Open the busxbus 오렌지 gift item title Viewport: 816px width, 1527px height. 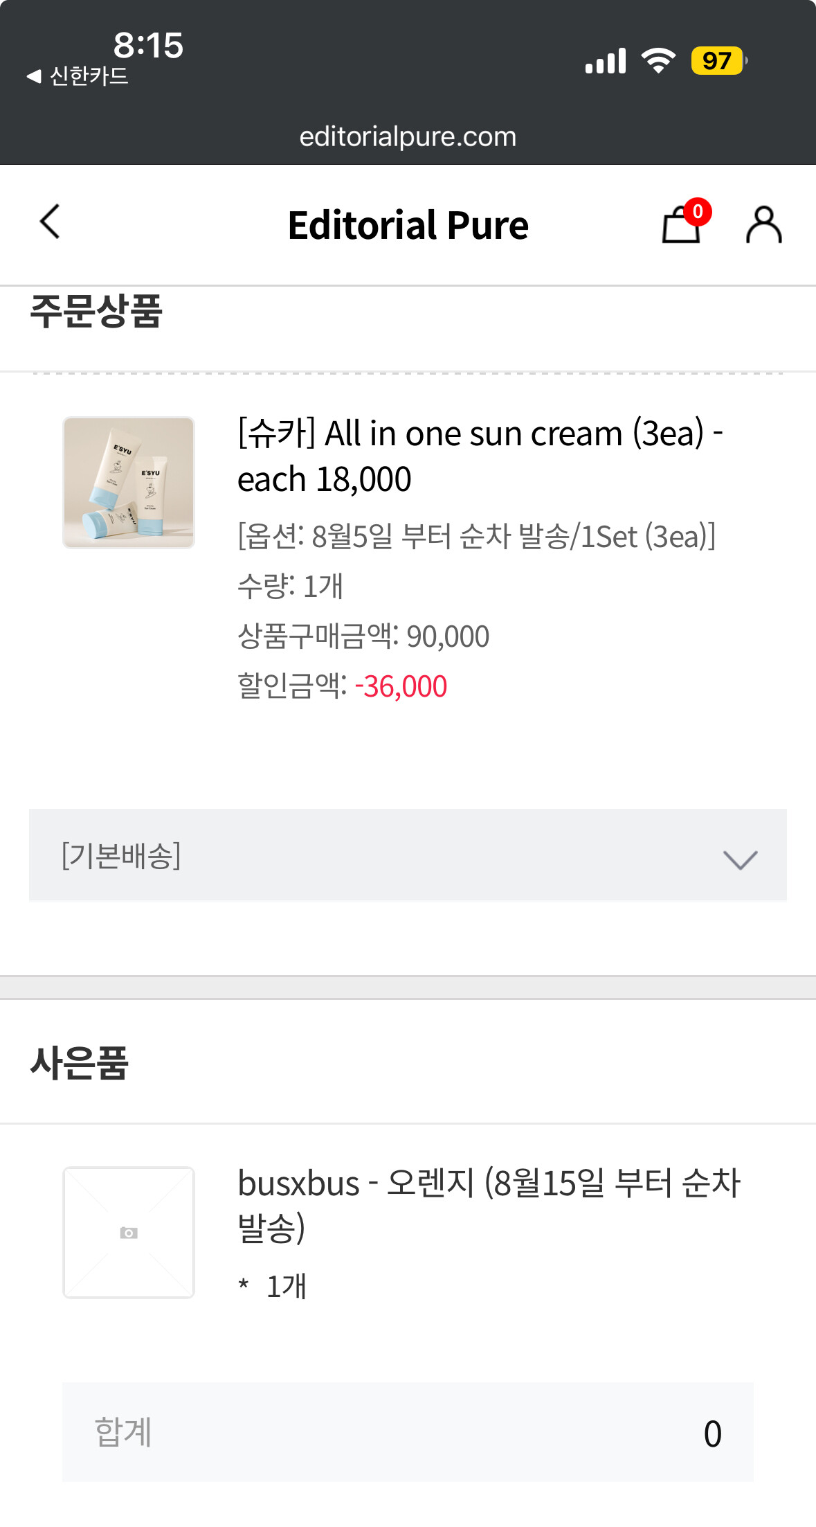tap(488, 1205)
